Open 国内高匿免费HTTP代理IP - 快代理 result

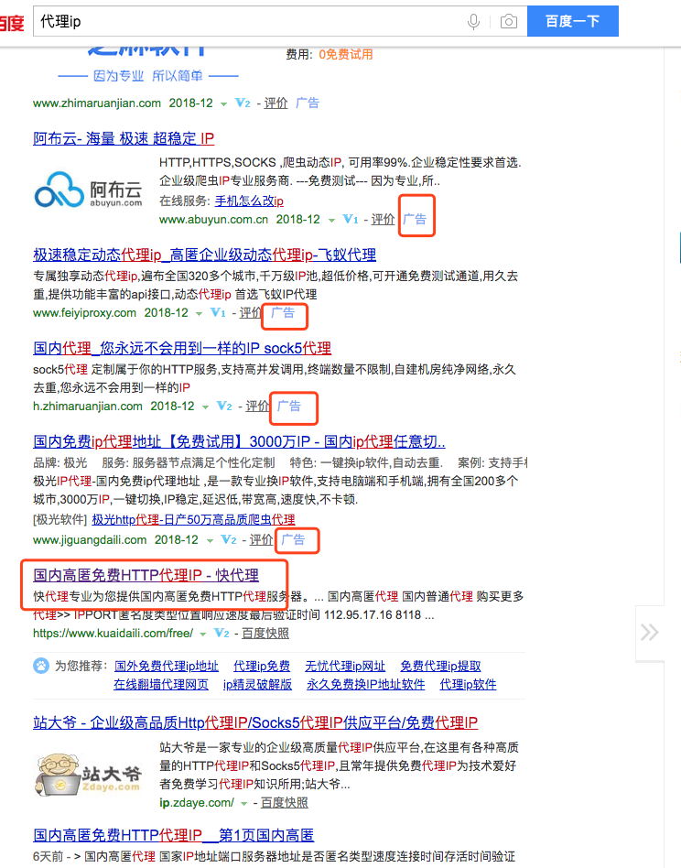click(x=146, y=575)
